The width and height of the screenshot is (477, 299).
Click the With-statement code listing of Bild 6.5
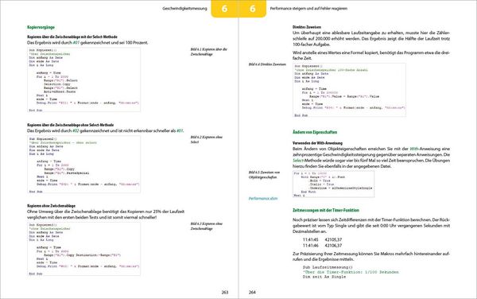pos(333,184)
